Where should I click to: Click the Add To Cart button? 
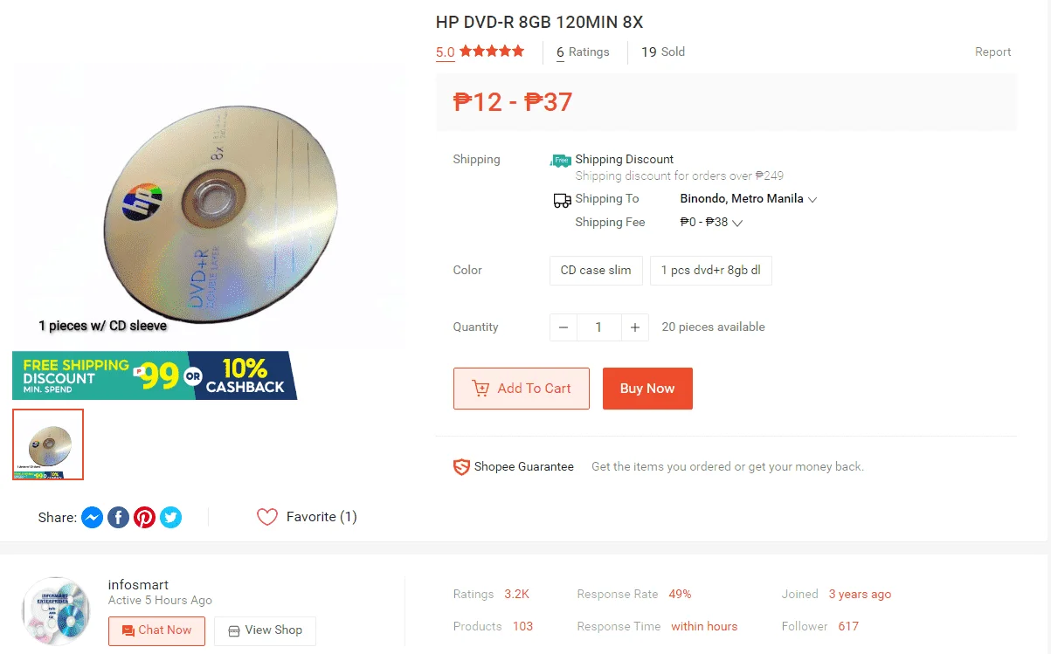522,389
